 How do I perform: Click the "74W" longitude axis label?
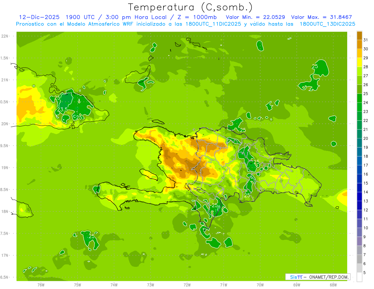(x=114, y=285)
